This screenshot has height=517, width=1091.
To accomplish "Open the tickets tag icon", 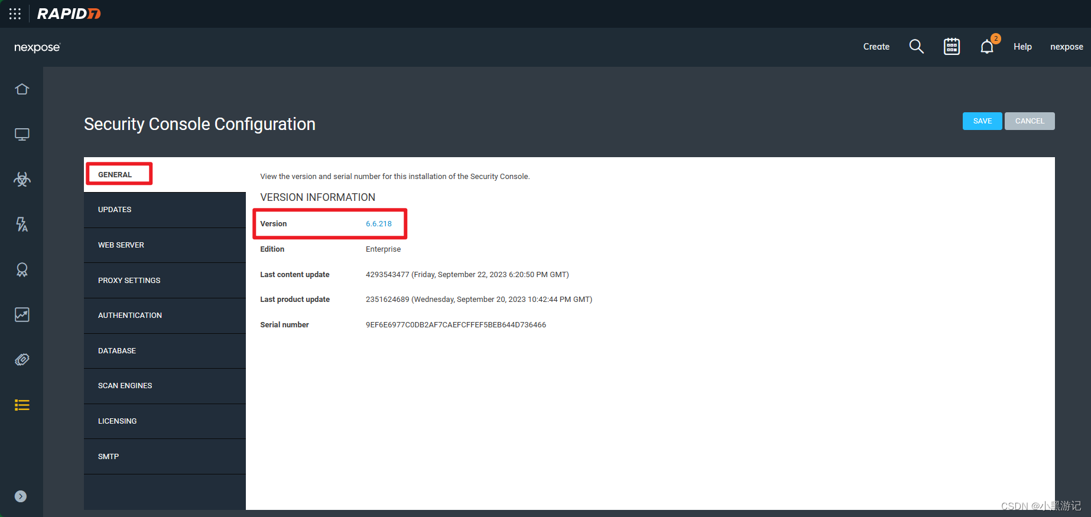I will 22,359.
